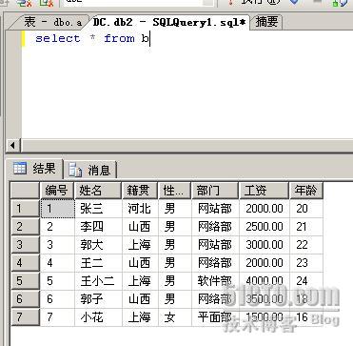
Task: Click the 年龄 column header
Action: (x=306, y=191)
